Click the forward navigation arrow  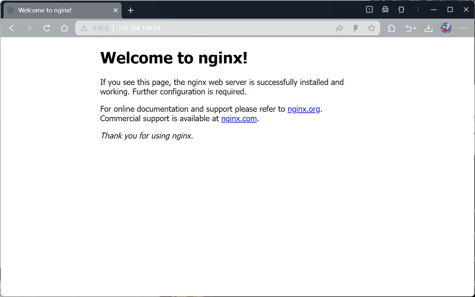coord(29,28)
